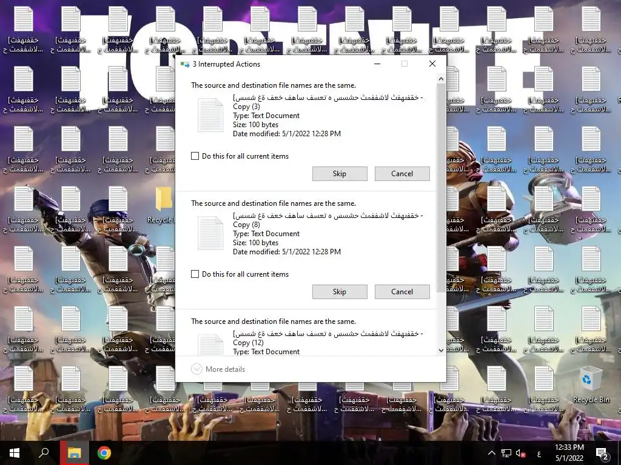Screen dimensions: 621x465
Task: Skip the Copy (8) file conflict
Action: tap(340, 292)
